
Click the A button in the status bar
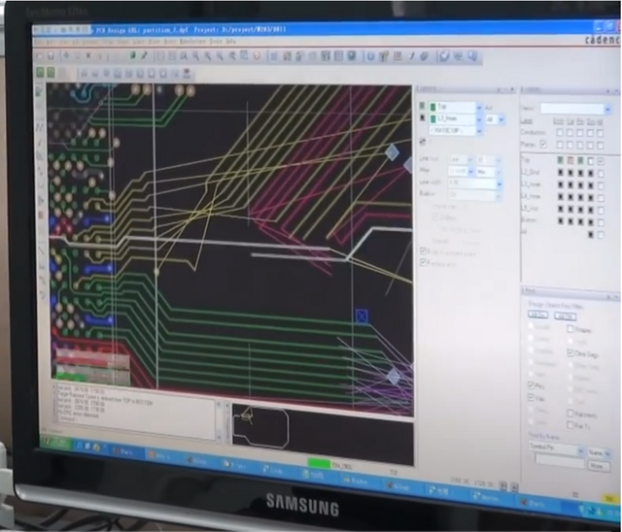click(513, 486)
